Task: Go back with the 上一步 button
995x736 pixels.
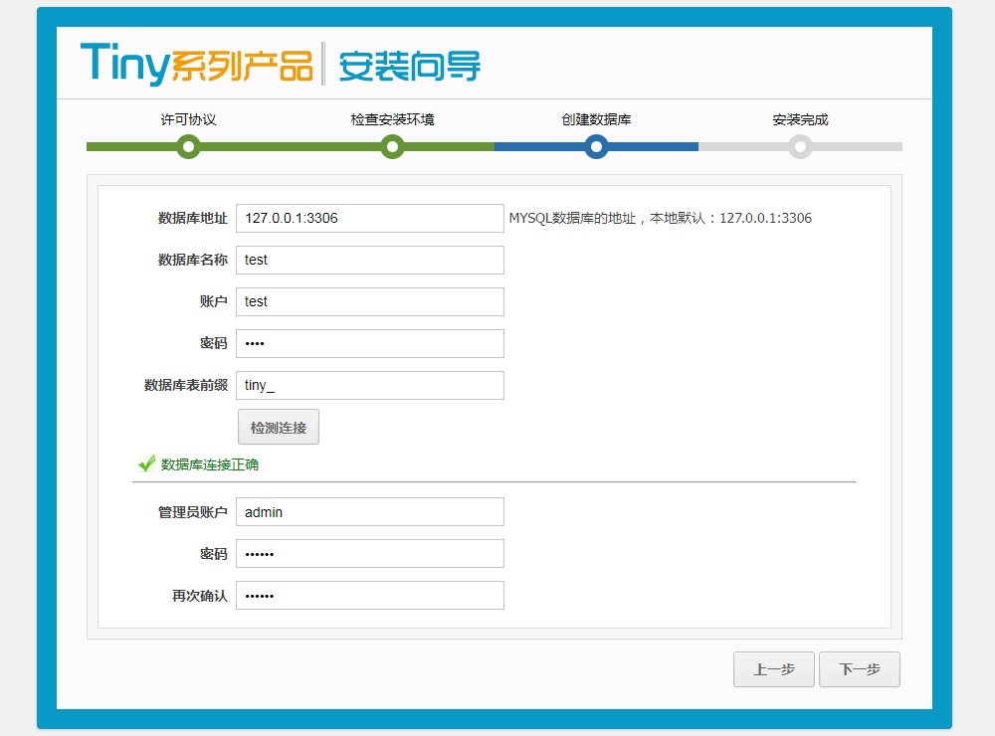Action: click(774, 669)
